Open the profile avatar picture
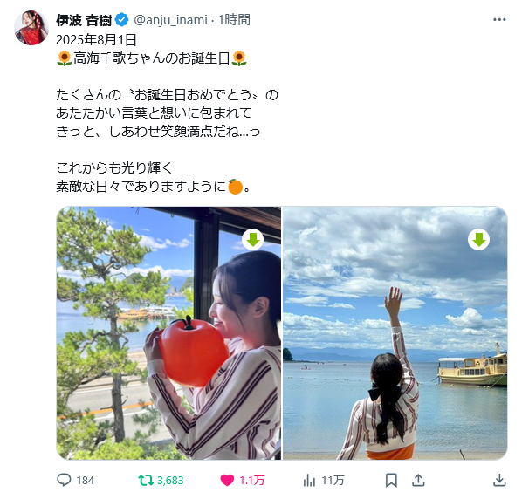This screenshot has height=499, width=522. click(31, 27)
